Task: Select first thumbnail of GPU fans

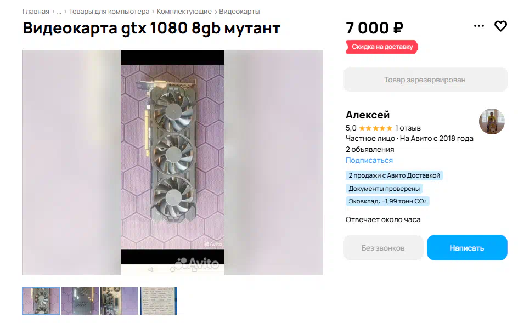Action: point(41,301)
